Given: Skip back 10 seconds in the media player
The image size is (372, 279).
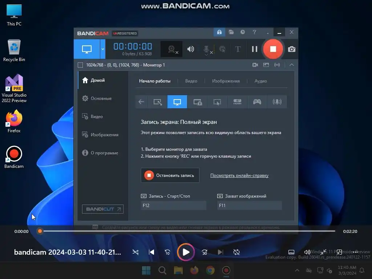Looking at the screenshot, I should [167, 252].
